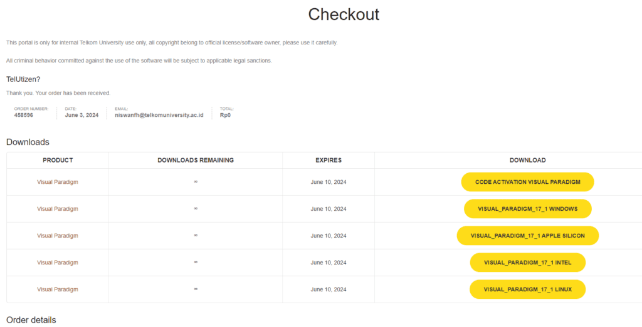Click the Checkout page heading
This screenshot has height=327, width=642.
[x=344, y=15]
